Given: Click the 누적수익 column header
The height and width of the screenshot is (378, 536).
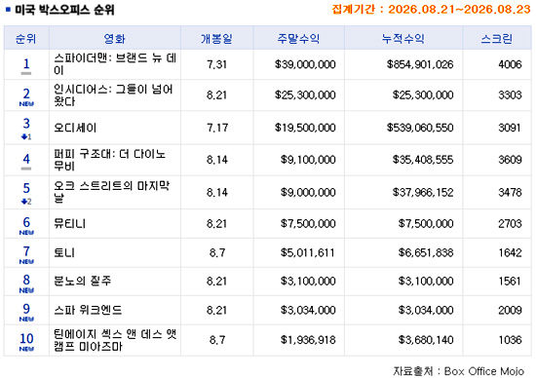Looking at the screenshot, I should coord(403,39).
